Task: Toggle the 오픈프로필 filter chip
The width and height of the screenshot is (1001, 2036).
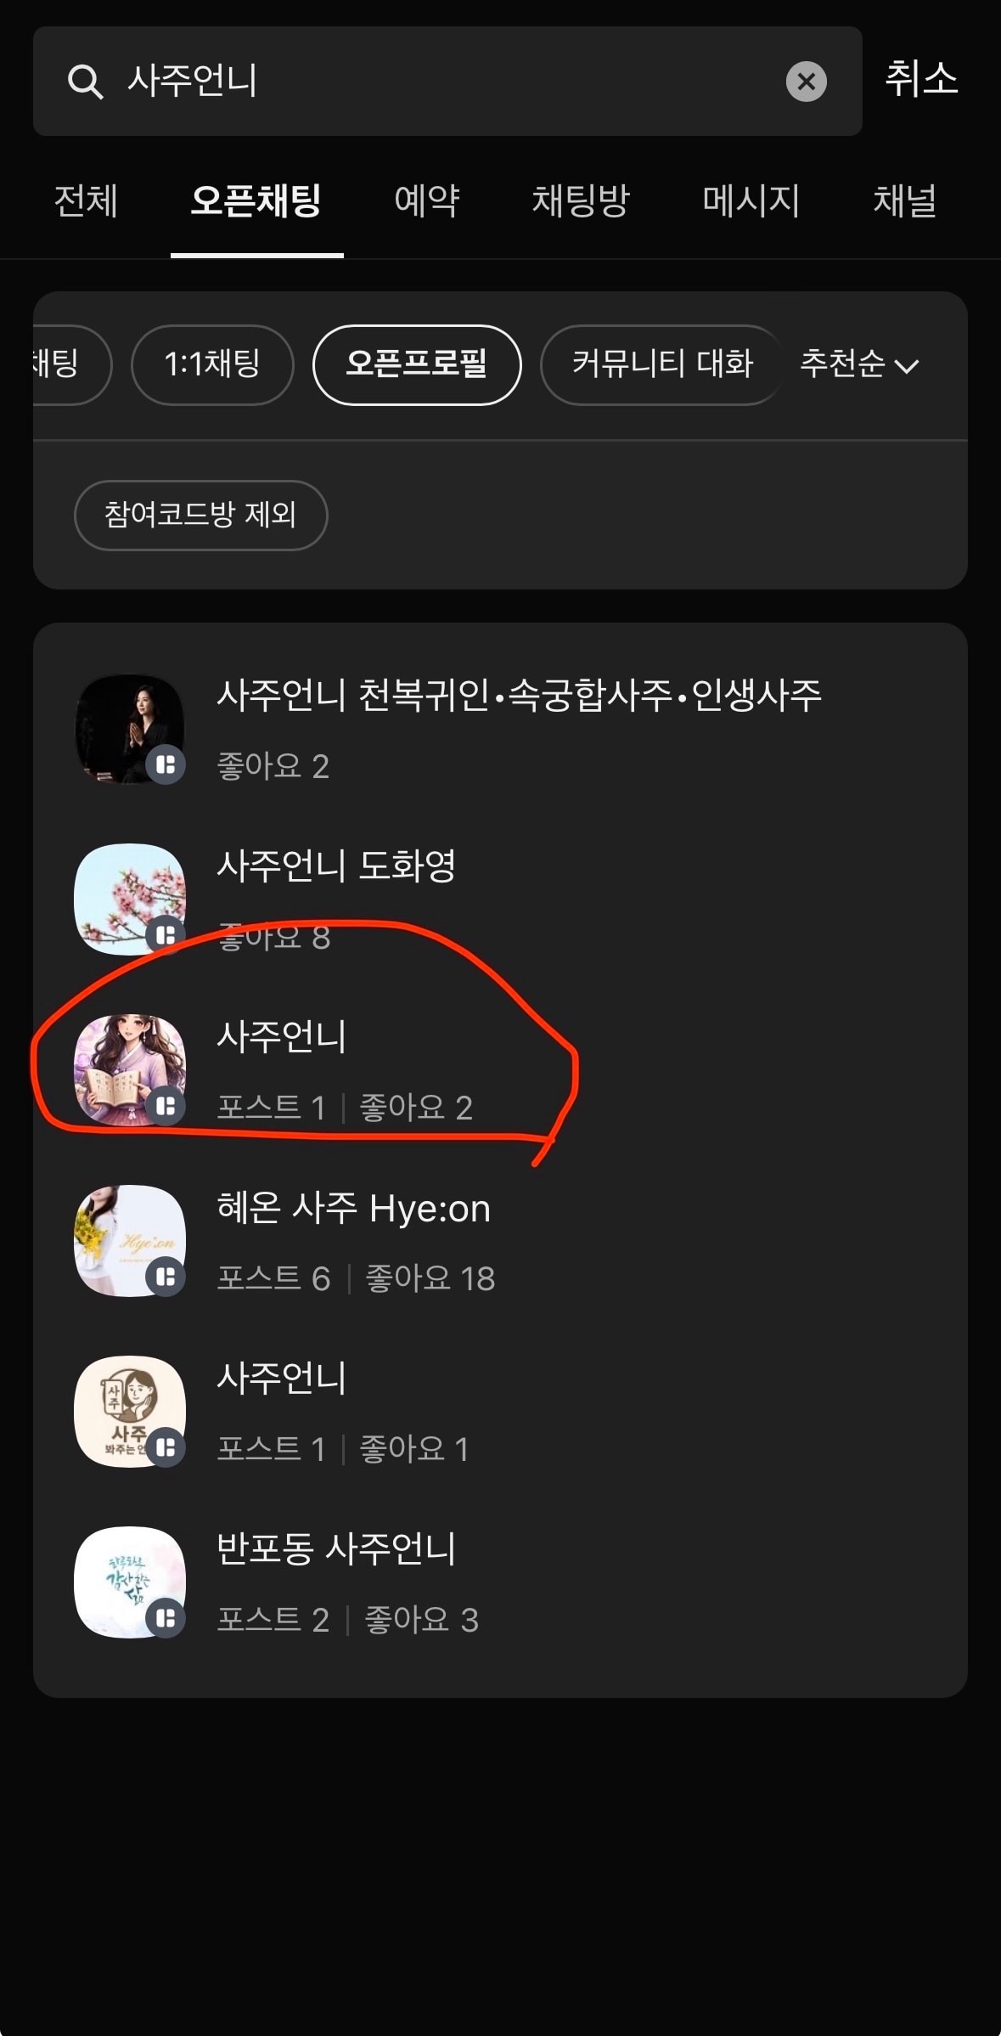Action: point(417,364)
